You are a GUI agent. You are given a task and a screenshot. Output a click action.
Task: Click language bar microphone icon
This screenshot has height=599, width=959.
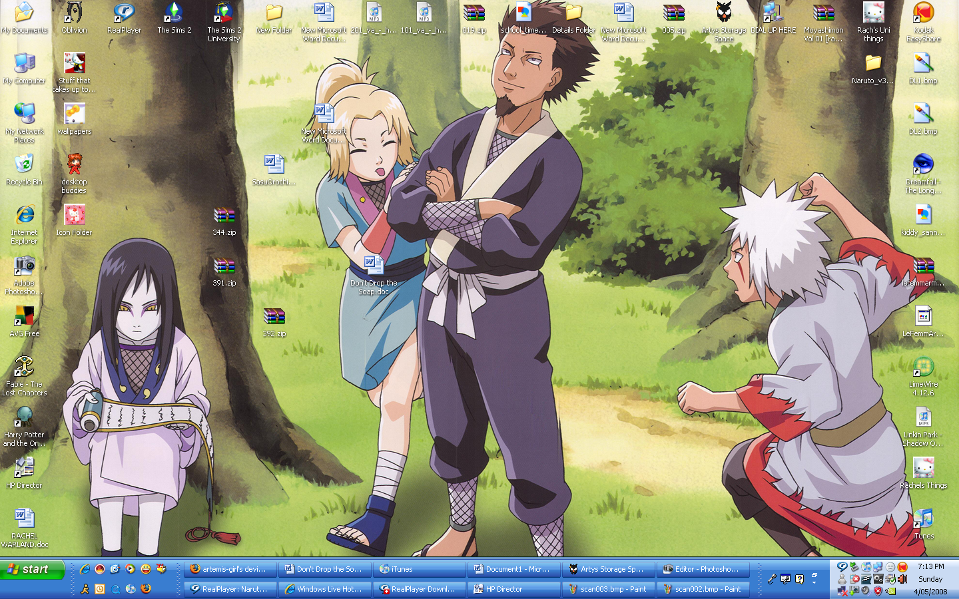pos(772,579)
